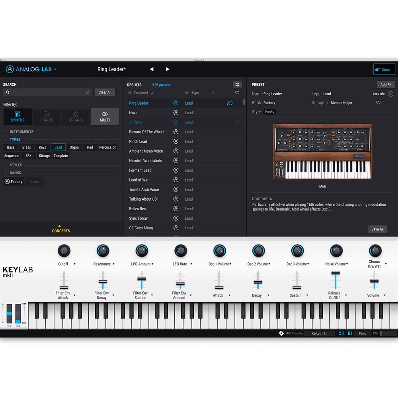The height and width of the screenshot is (398, 398).
Task: Switch to the Lead type filter
Action: coord(58,147)
